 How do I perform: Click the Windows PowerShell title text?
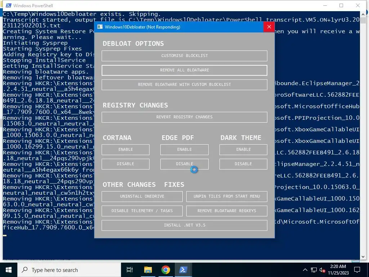click(33, 5)
